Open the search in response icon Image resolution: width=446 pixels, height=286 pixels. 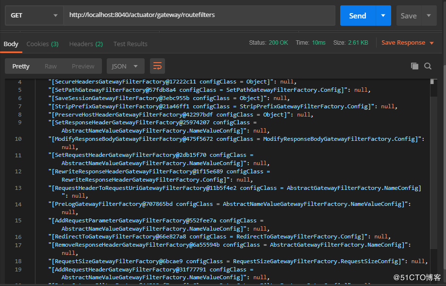tap(428, 66)
